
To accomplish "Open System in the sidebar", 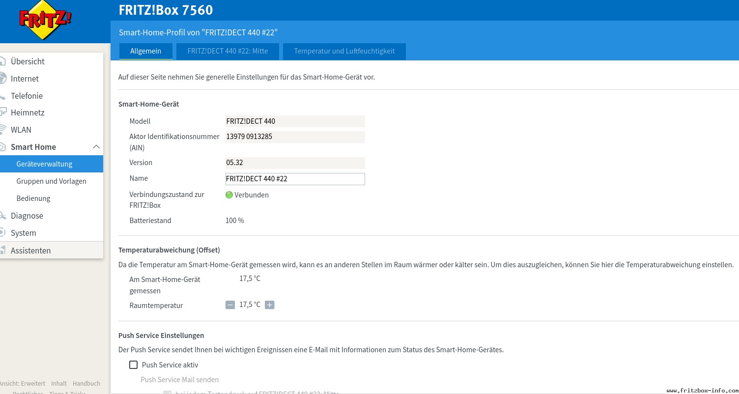I will point(24,233).
